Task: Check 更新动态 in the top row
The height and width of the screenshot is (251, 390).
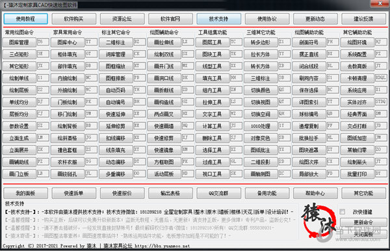Action: [315, 19]
